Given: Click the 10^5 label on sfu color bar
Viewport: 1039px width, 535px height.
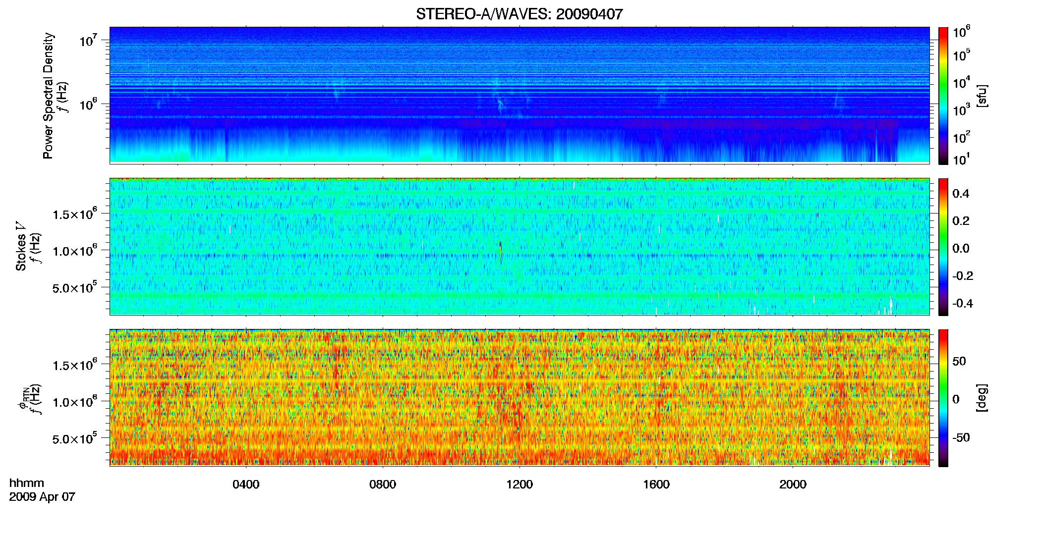Looking at the screenshot, I should (961, 55).
